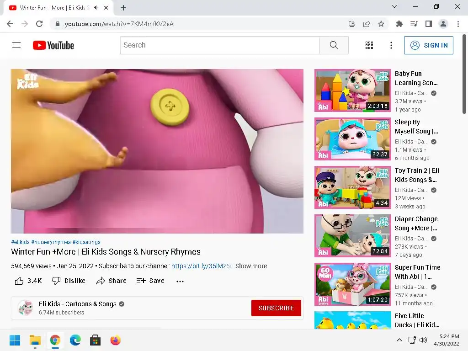
Task: Click the Toy Train 2 title text
Action: (417, 175)
